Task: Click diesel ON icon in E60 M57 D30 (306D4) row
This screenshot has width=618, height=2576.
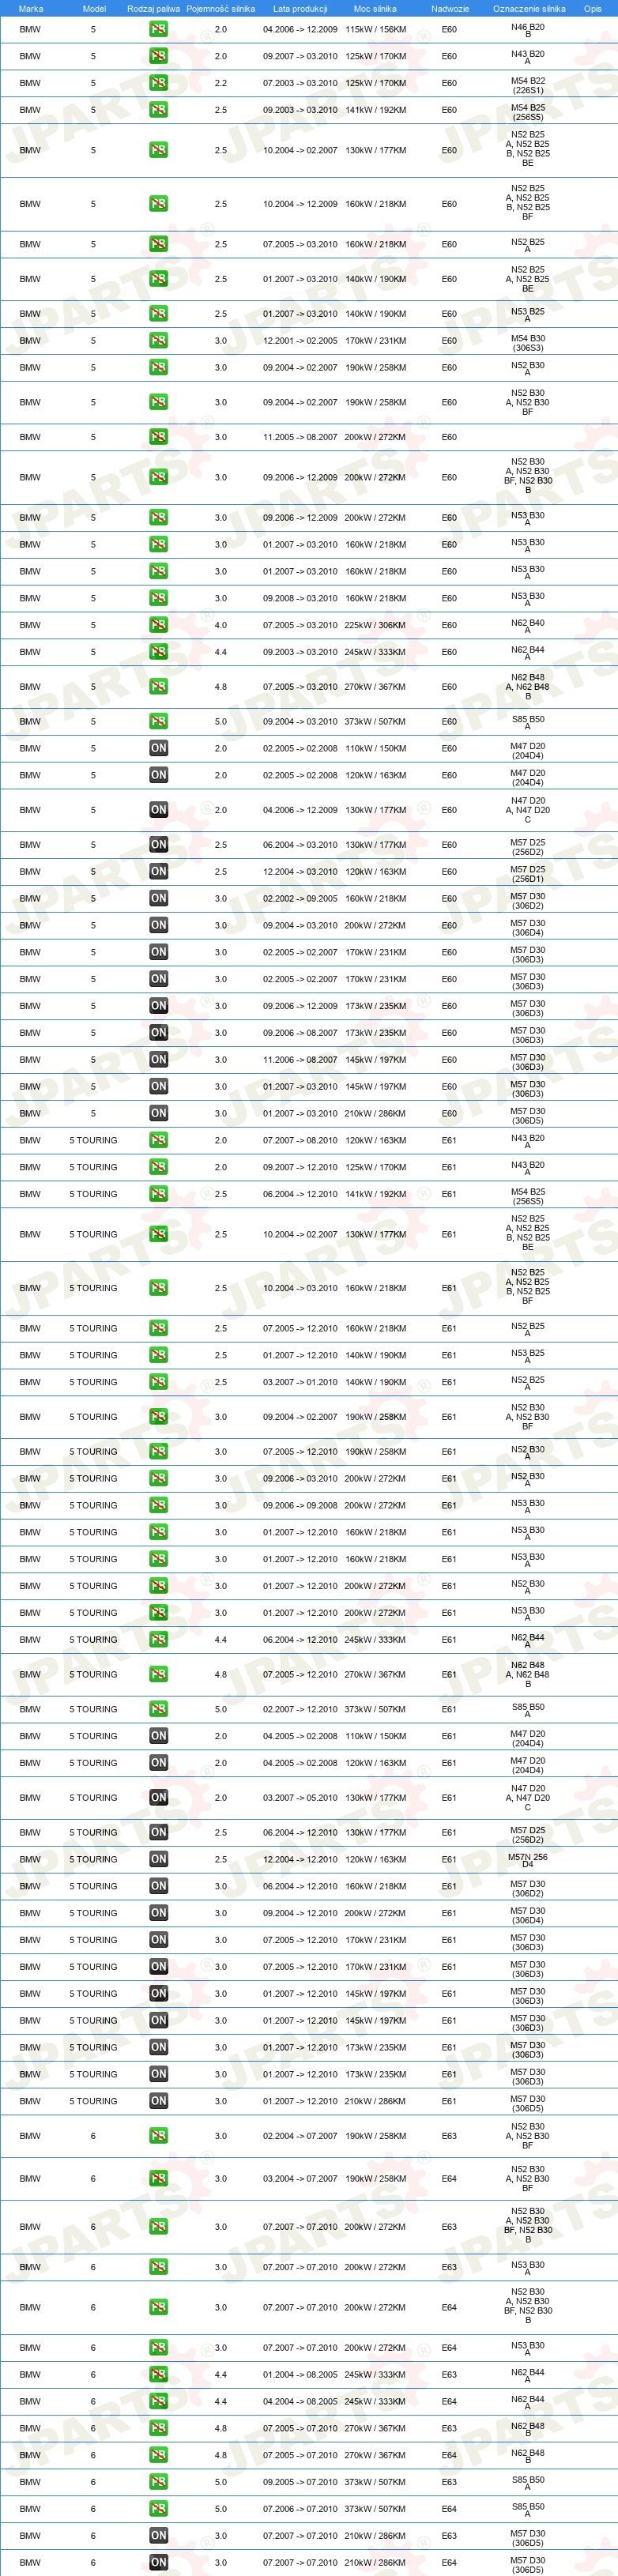Action: point(158,925)
